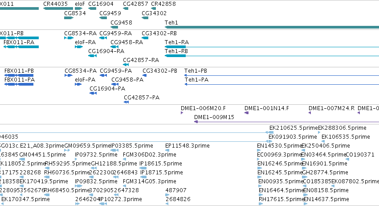Click the Teh1-RA transcript label

point(177,42)
